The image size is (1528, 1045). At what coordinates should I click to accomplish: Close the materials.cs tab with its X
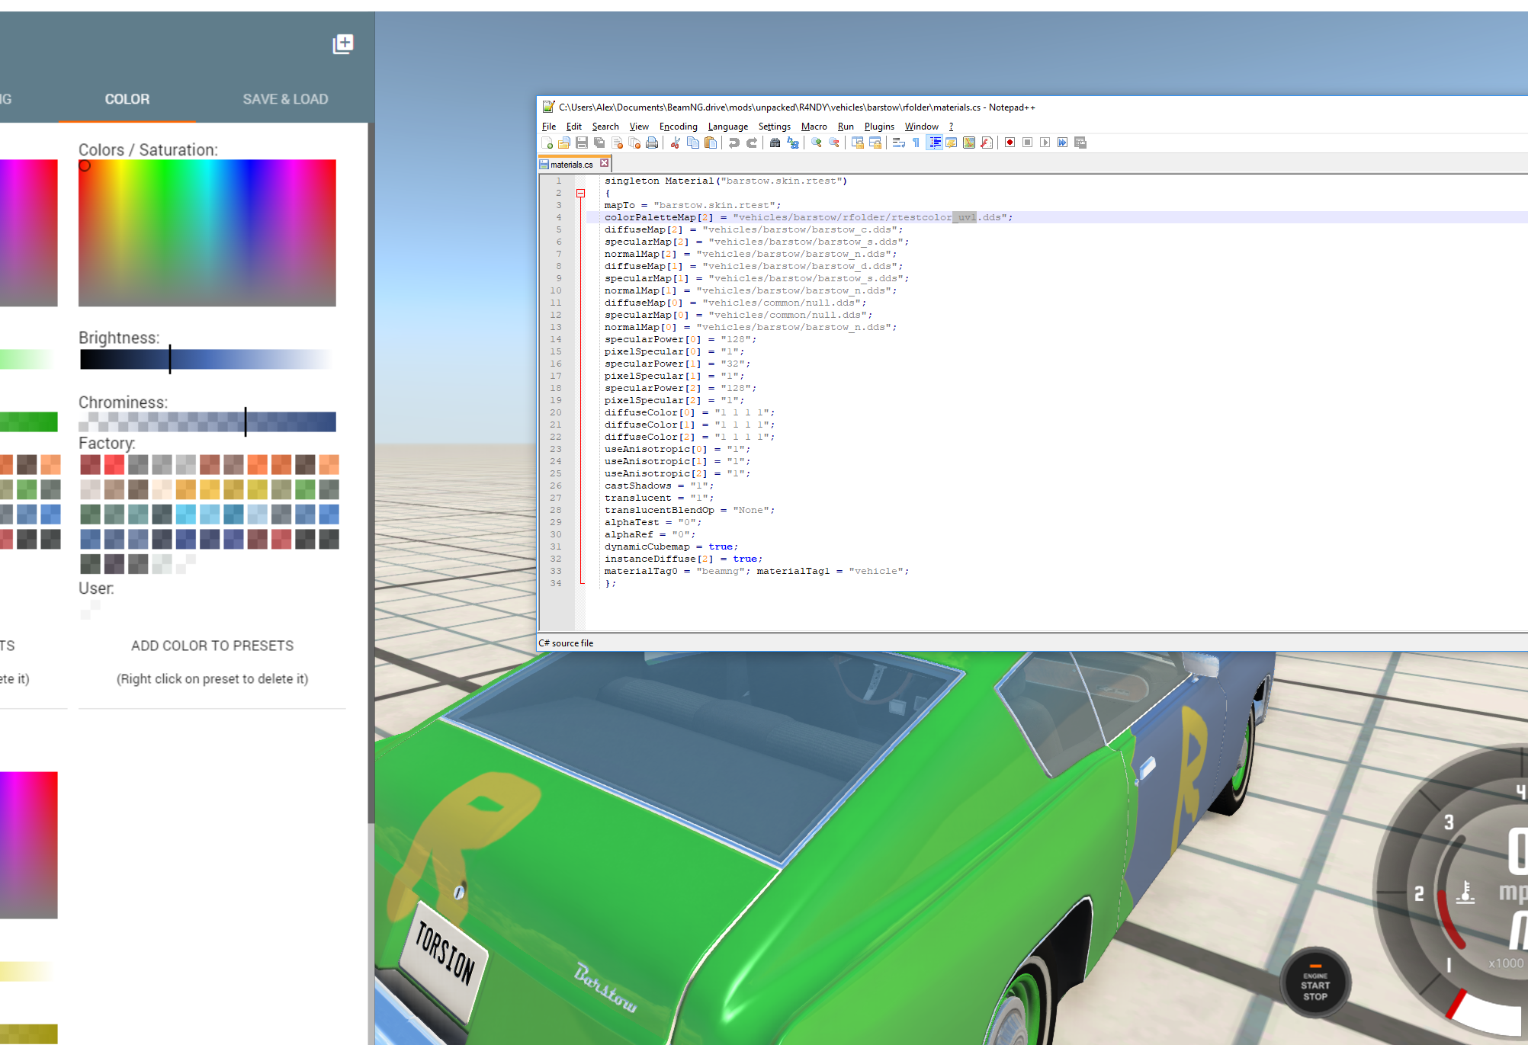coord(605,163)
